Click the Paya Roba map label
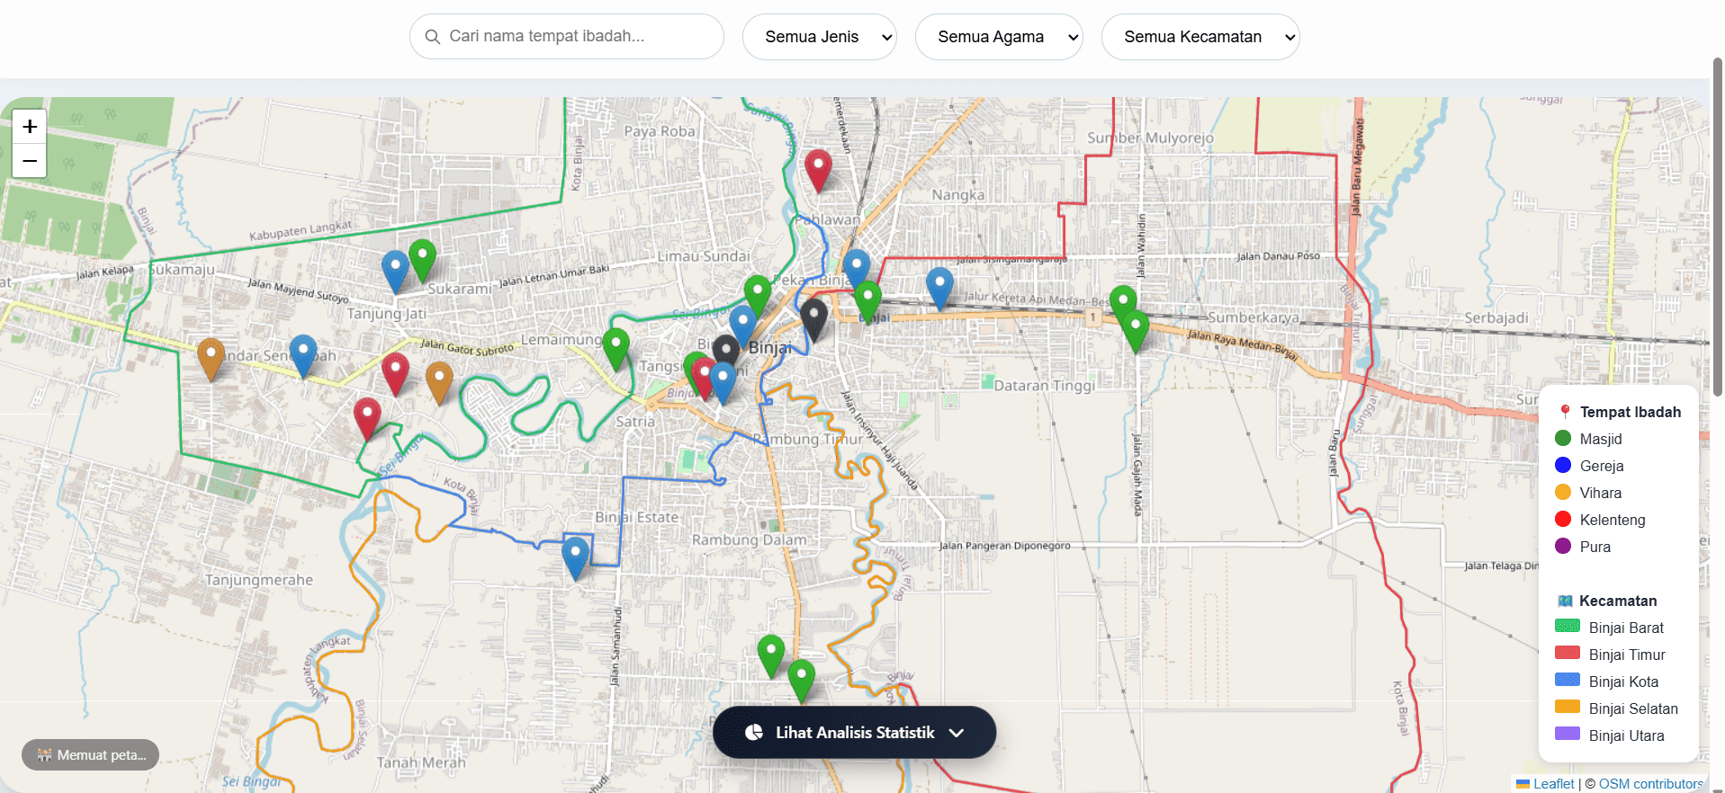1725x793 pixels. coord(660,131)
